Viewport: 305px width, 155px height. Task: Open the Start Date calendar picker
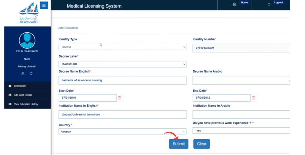[120, 98]
